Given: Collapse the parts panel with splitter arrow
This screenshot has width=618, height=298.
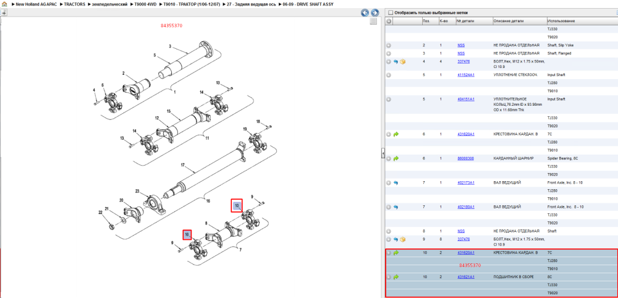Looking at the screenshot, I should click(383, 154).
